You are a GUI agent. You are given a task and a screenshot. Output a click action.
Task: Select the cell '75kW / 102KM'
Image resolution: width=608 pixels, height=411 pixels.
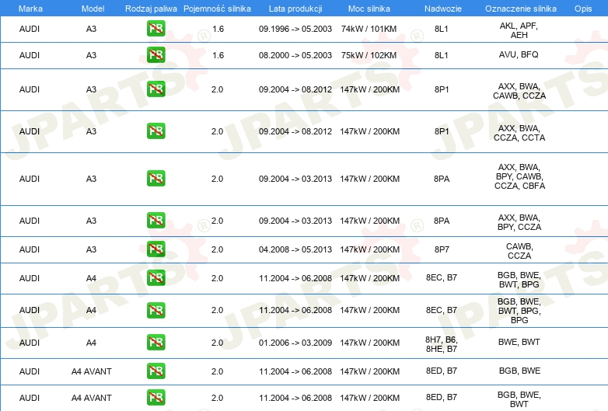coord(369,55)
